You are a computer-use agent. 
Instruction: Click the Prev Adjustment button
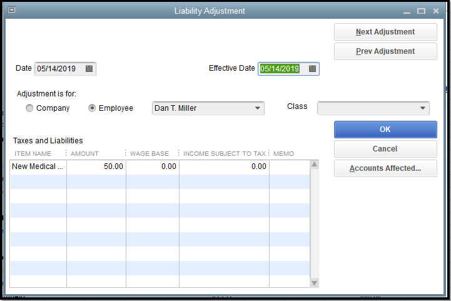[385, 51]
